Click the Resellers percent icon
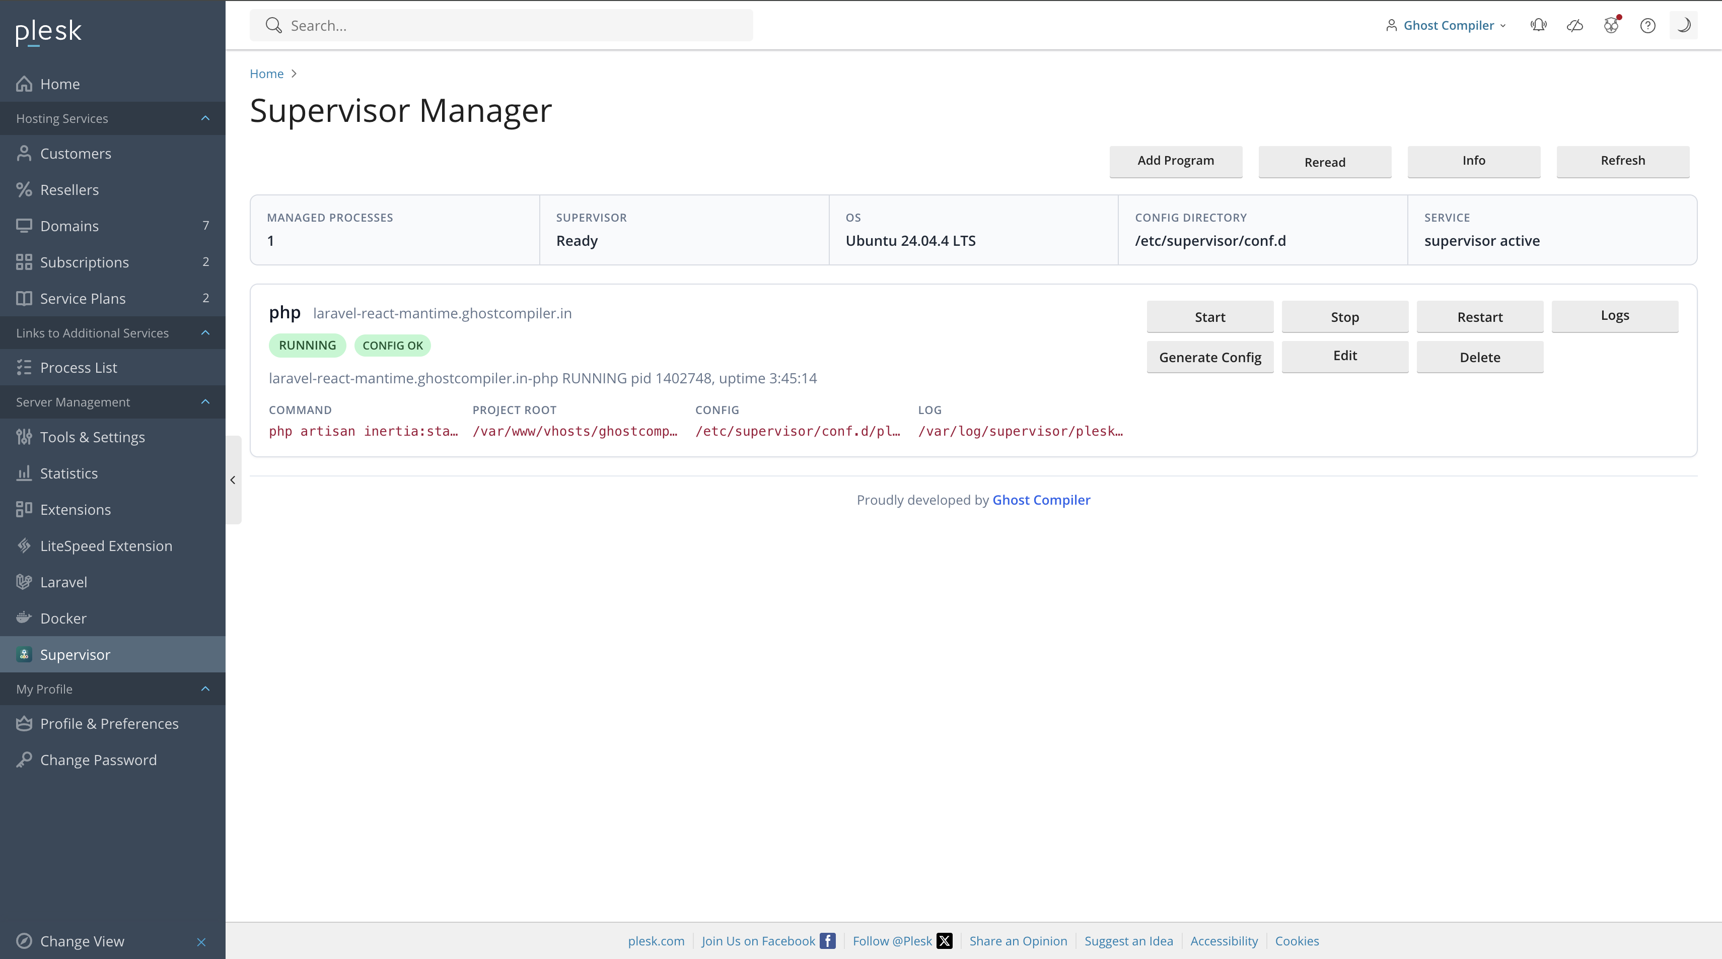The image size is (1722, 959). (x=24, y=190)
